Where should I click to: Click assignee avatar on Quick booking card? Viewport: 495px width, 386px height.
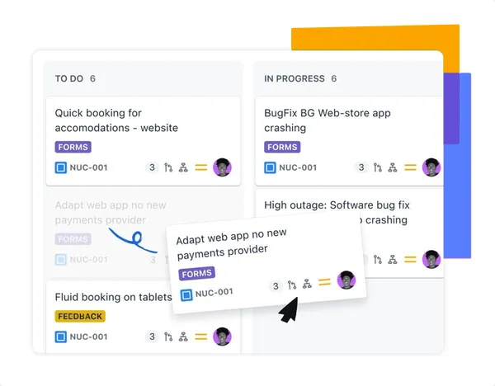[222, 167]
